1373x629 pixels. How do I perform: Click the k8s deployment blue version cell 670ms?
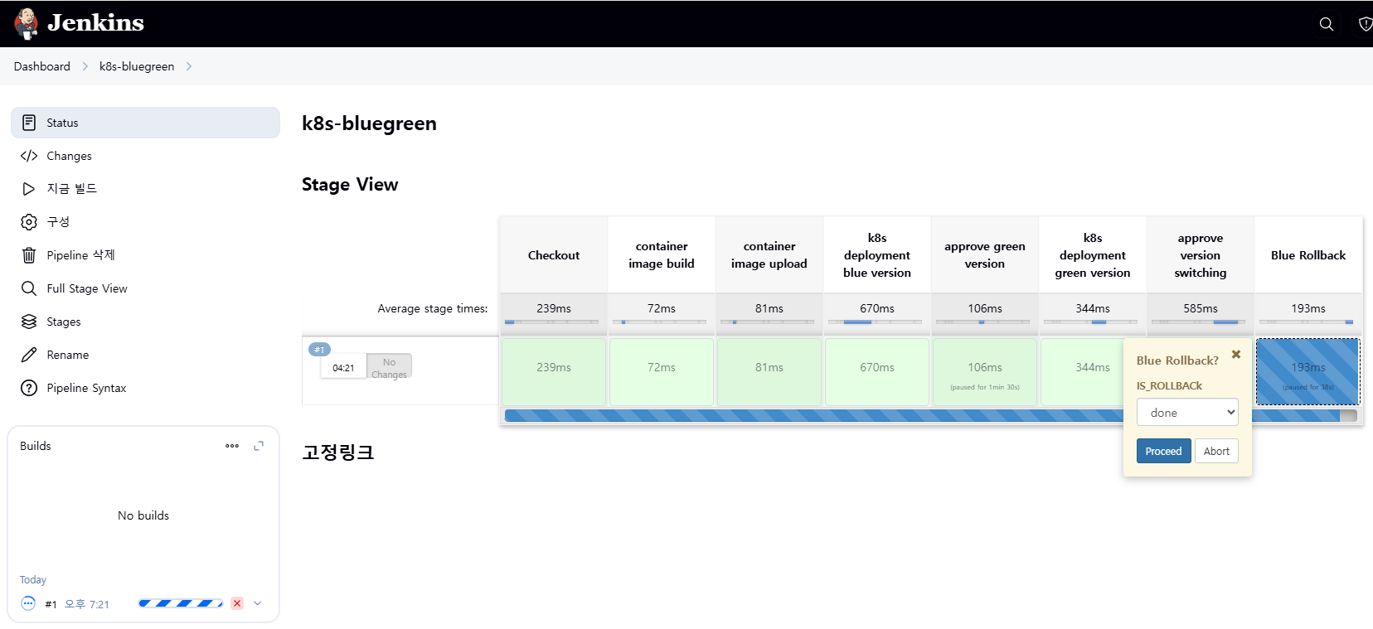click(877, 371)
